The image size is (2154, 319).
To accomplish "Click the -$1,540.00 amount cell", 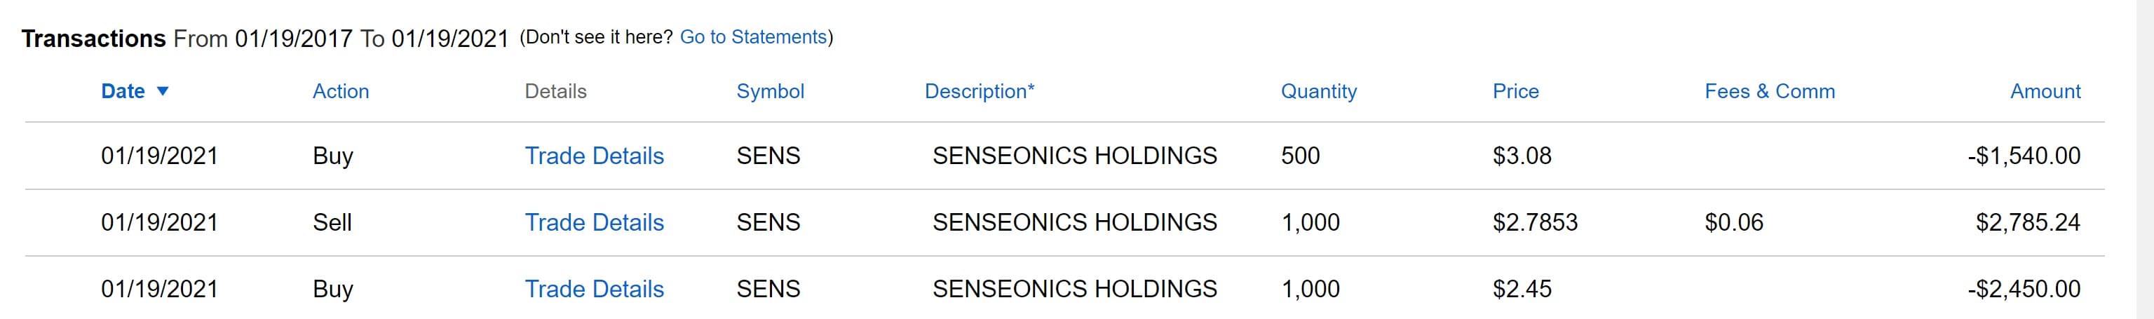I will click(2024, 156).
